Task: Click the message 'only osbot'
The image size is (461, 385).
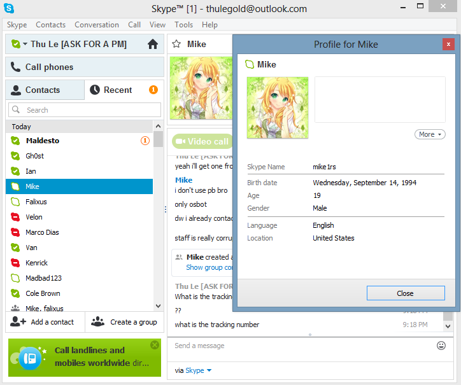Action: (x=191, y=204)
